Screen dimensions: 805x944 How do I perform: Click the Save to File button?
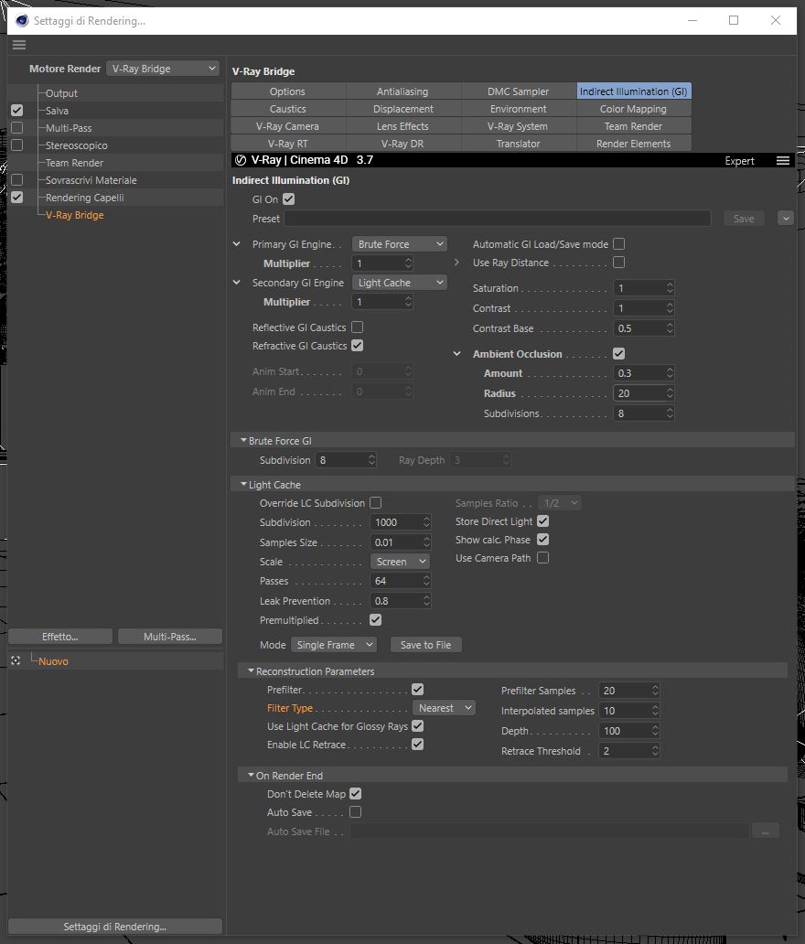(425, 645)
